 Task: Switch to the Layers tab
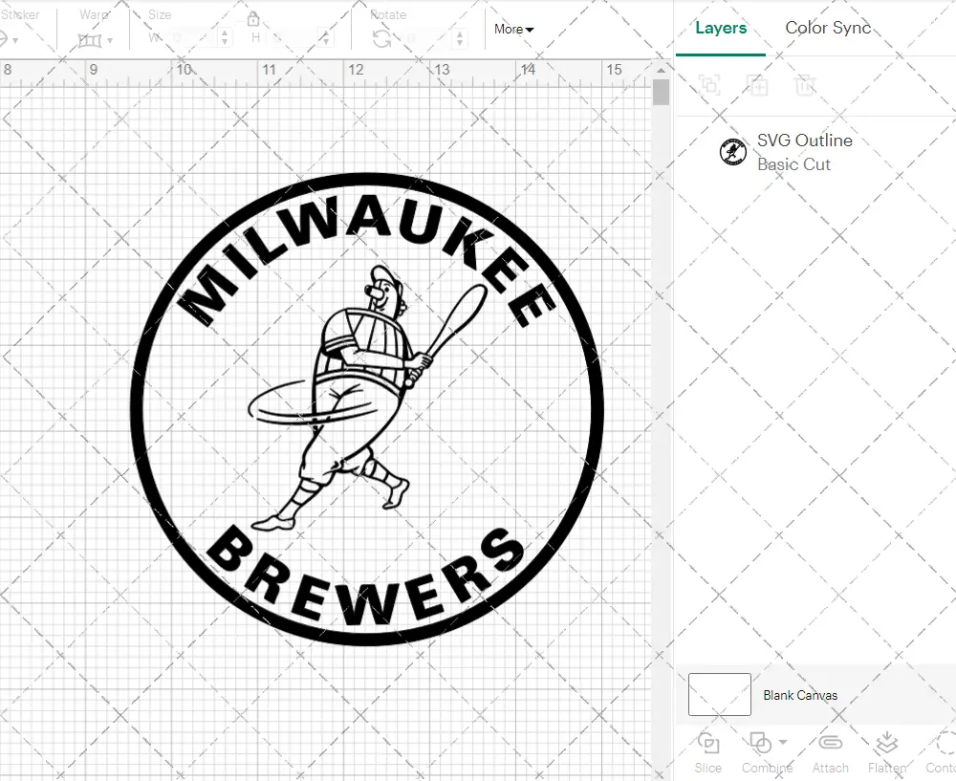(721, 28)
